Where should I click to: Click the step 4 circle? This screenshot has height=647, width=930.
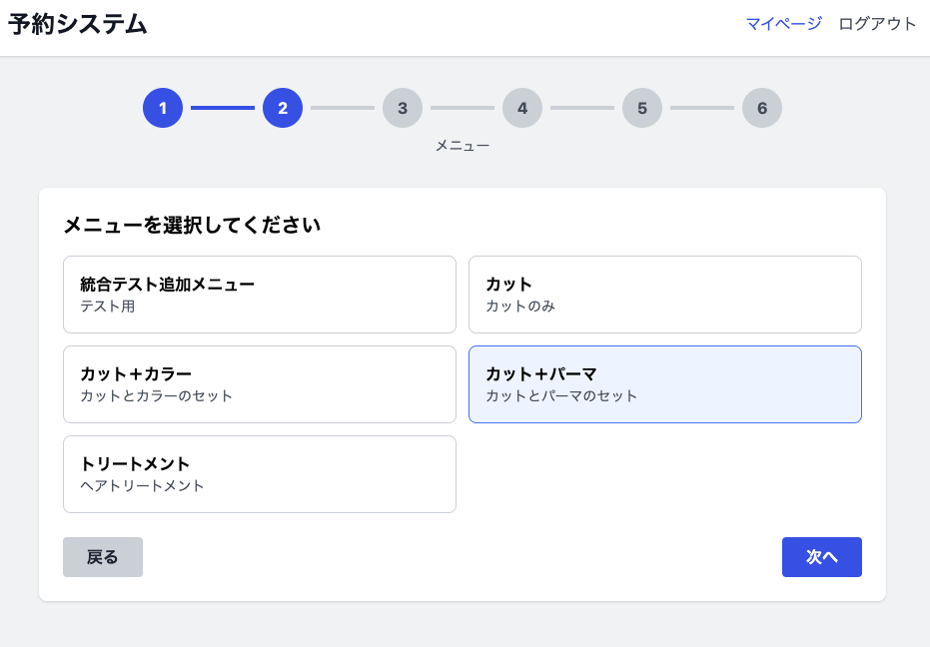[522, 108]
